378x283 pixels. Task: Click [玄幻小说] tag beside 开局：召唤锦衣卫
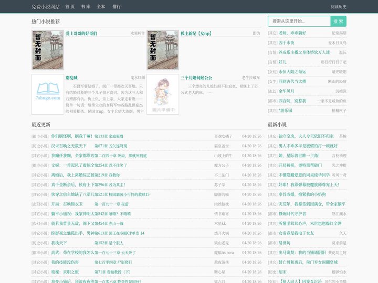pos(40,204)
